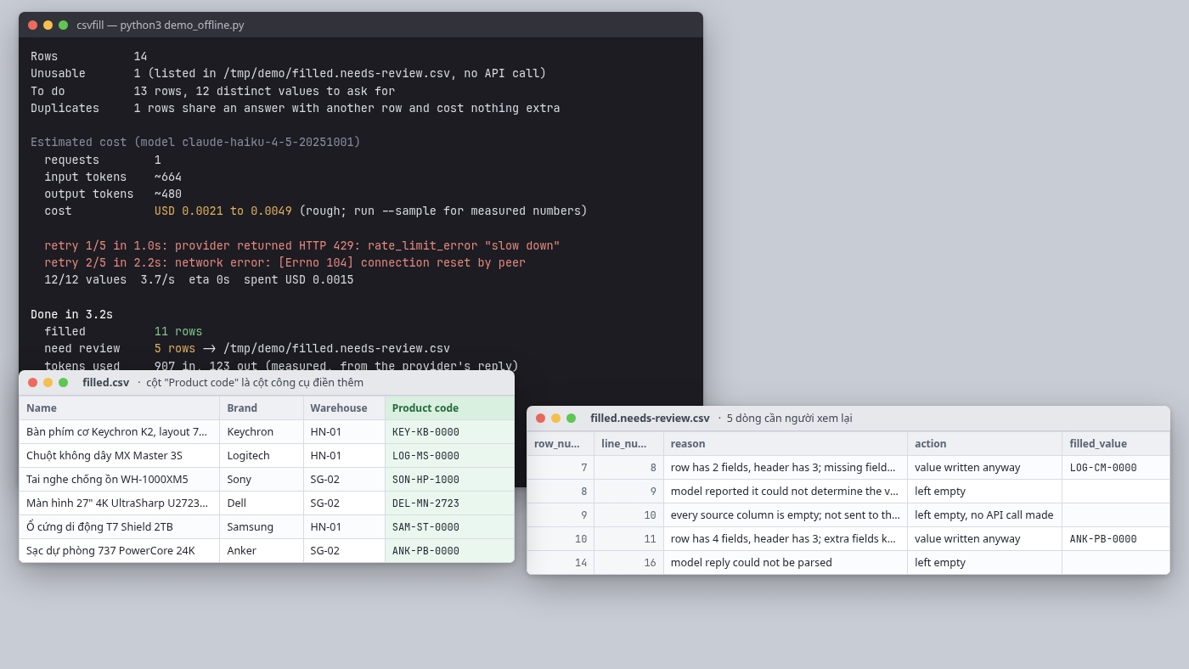The width and height of the screenshot is (1189, 669).
Task: Select product code DEL-MN-2723
Action: point(449,503)
